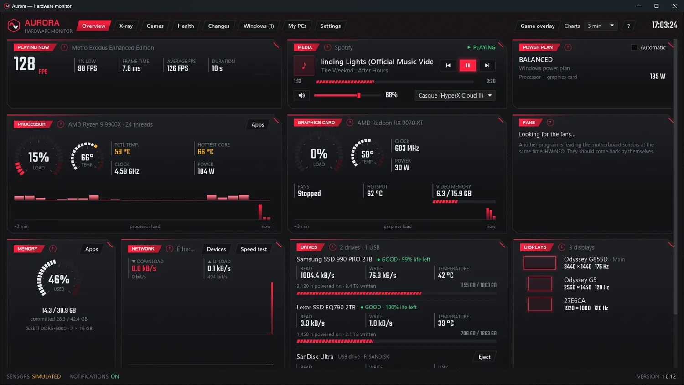Skip to the previous track
684x385 pixels.
pyautogui.click(x=448, y=65)
